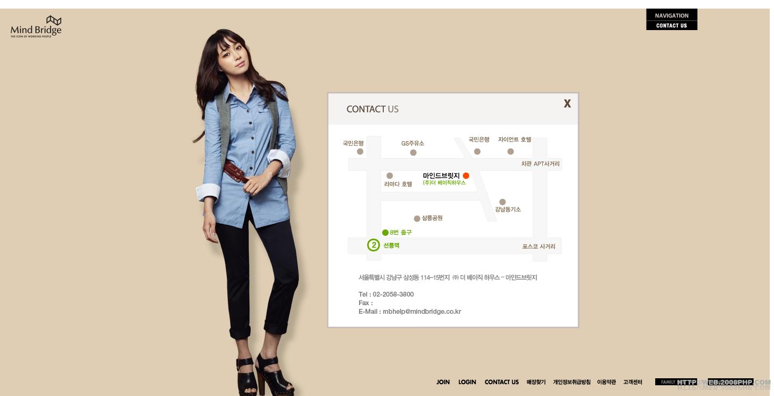Go to the LOGIN page
The height and width of the screenshot is (396, 774).
pyautogui.click(x=467, y=382)
